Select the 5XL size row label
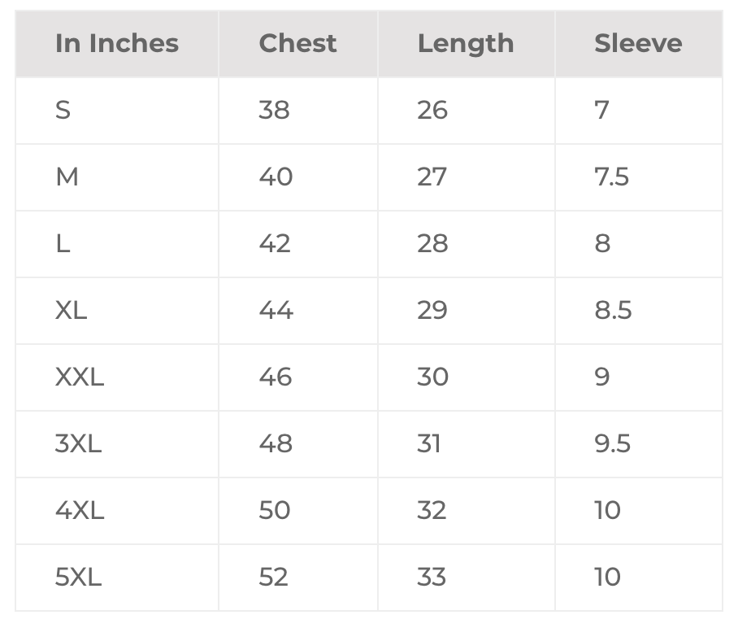 pos(78,577)
